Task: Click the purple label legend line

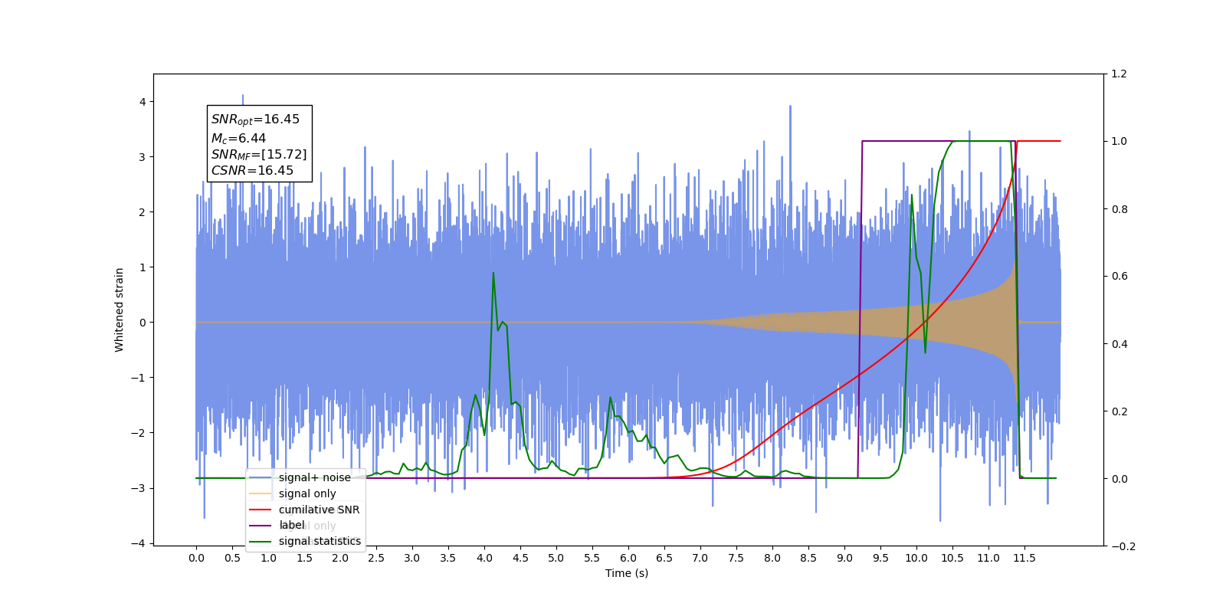Action: point(261,526)
